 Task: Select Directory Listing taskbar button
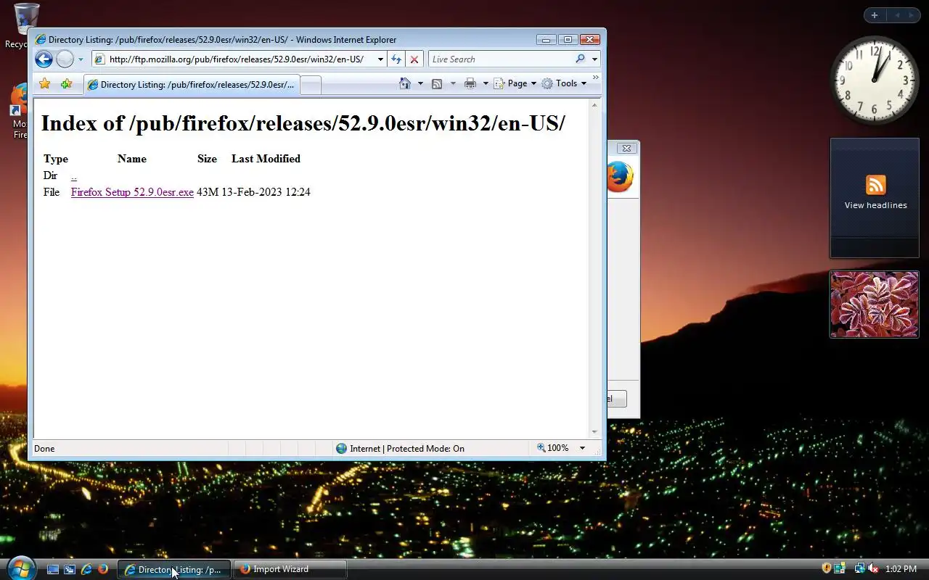(174, 570)
